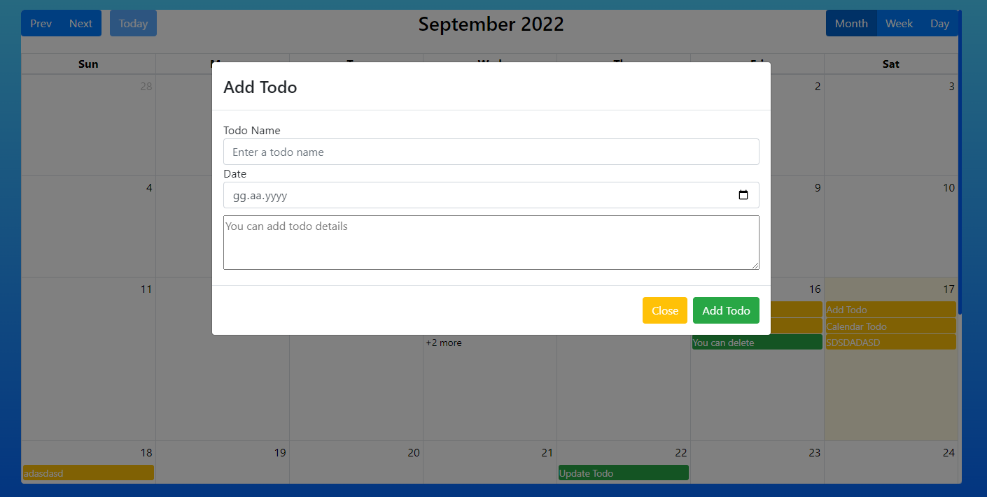Click the Prev navigation button

[x=41, y=23]
